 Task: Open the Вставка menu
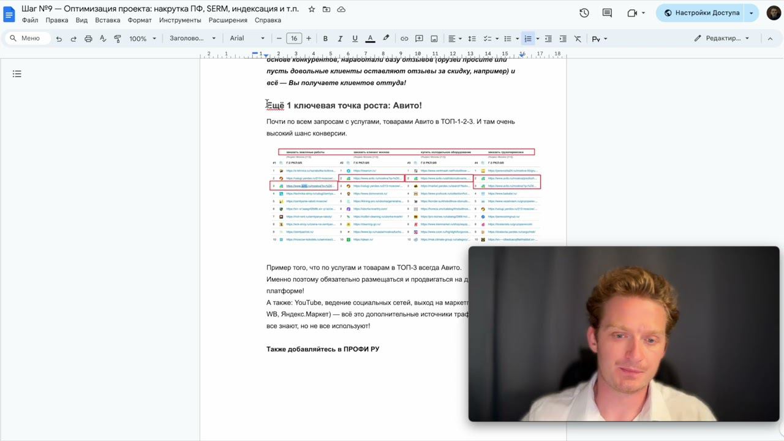point(108,20)
